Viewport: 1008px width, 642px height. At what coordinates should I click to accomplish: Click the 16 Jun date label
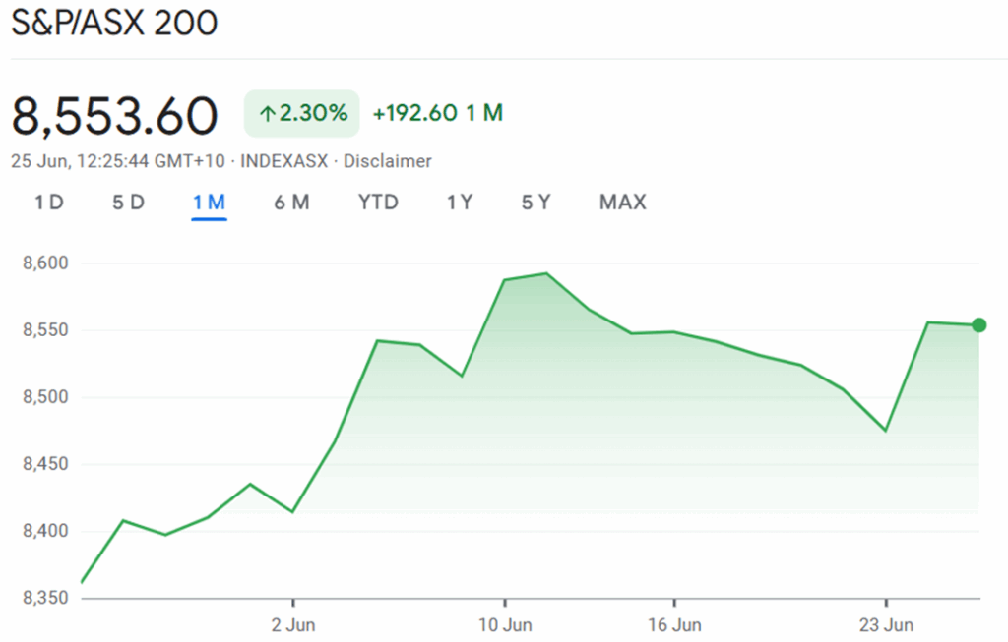(x=674, y=624)
